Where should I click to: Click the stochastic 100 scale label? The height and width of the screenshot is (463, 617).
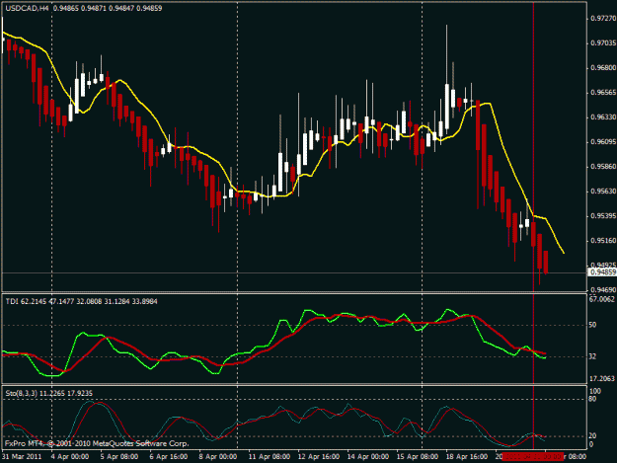click(x=595, y=391)
